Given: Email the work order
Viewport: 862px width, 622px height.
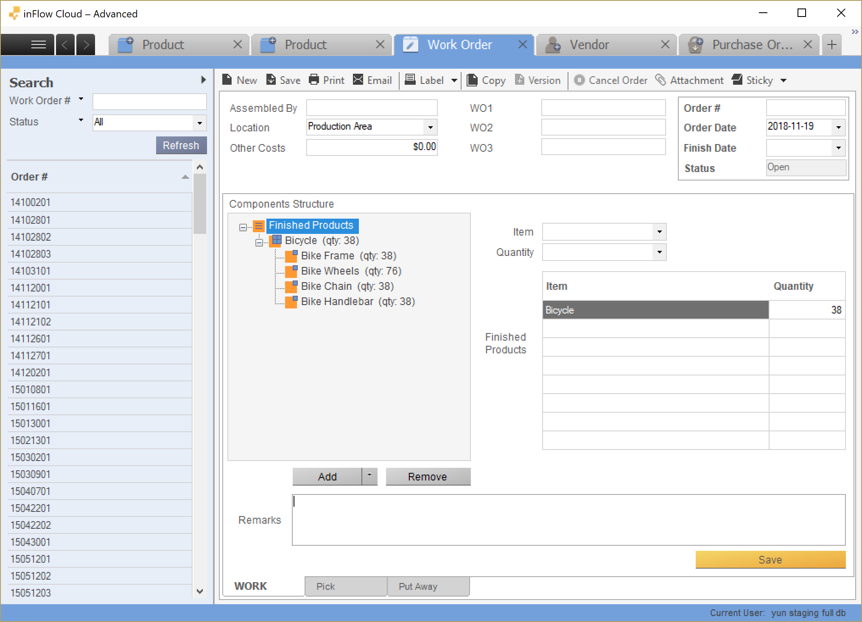Looking at the screenshot, I should [x=372, y=80].
